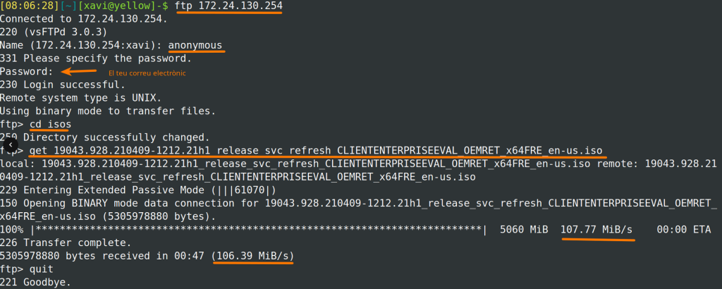Click the '(106.39 MiB/s)' average speed
The image size is (722, 289).
(252, 255)
